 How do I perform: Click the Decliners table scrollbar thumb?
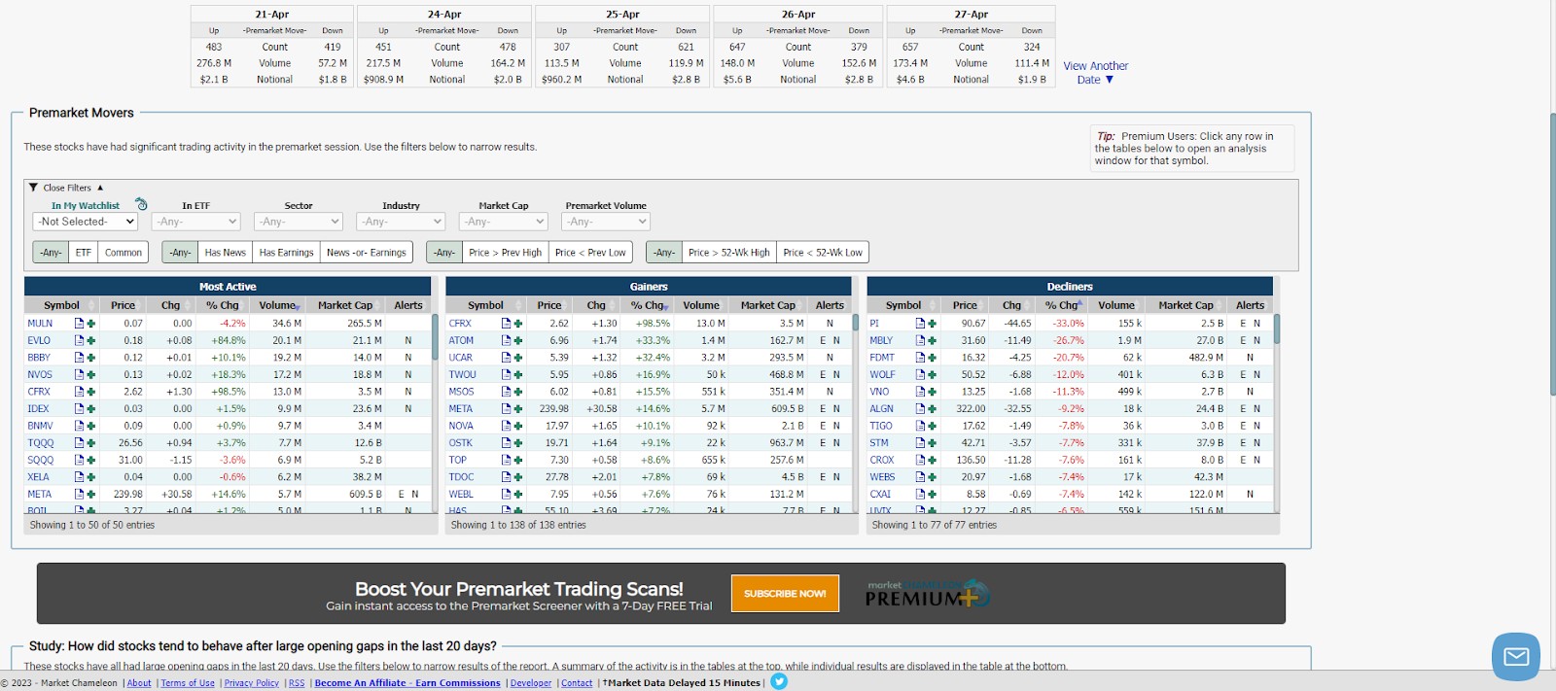[x=1277, y=328]
